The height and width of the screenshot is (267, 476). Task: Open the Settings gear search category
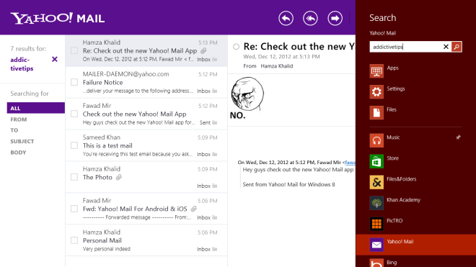[376, 92]
